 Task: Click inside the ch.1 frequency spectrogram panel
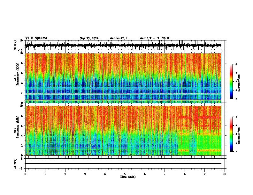coord(123,78)
